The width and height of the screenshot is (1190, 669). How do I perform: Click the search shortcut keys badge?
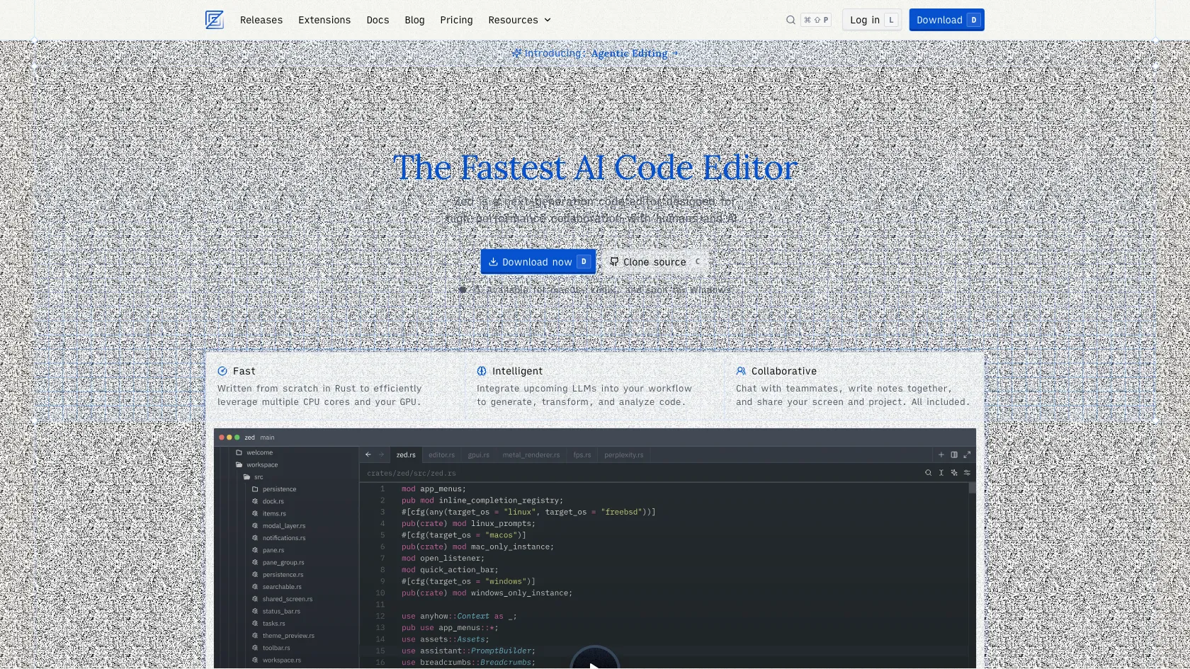[x=816, y=20]
